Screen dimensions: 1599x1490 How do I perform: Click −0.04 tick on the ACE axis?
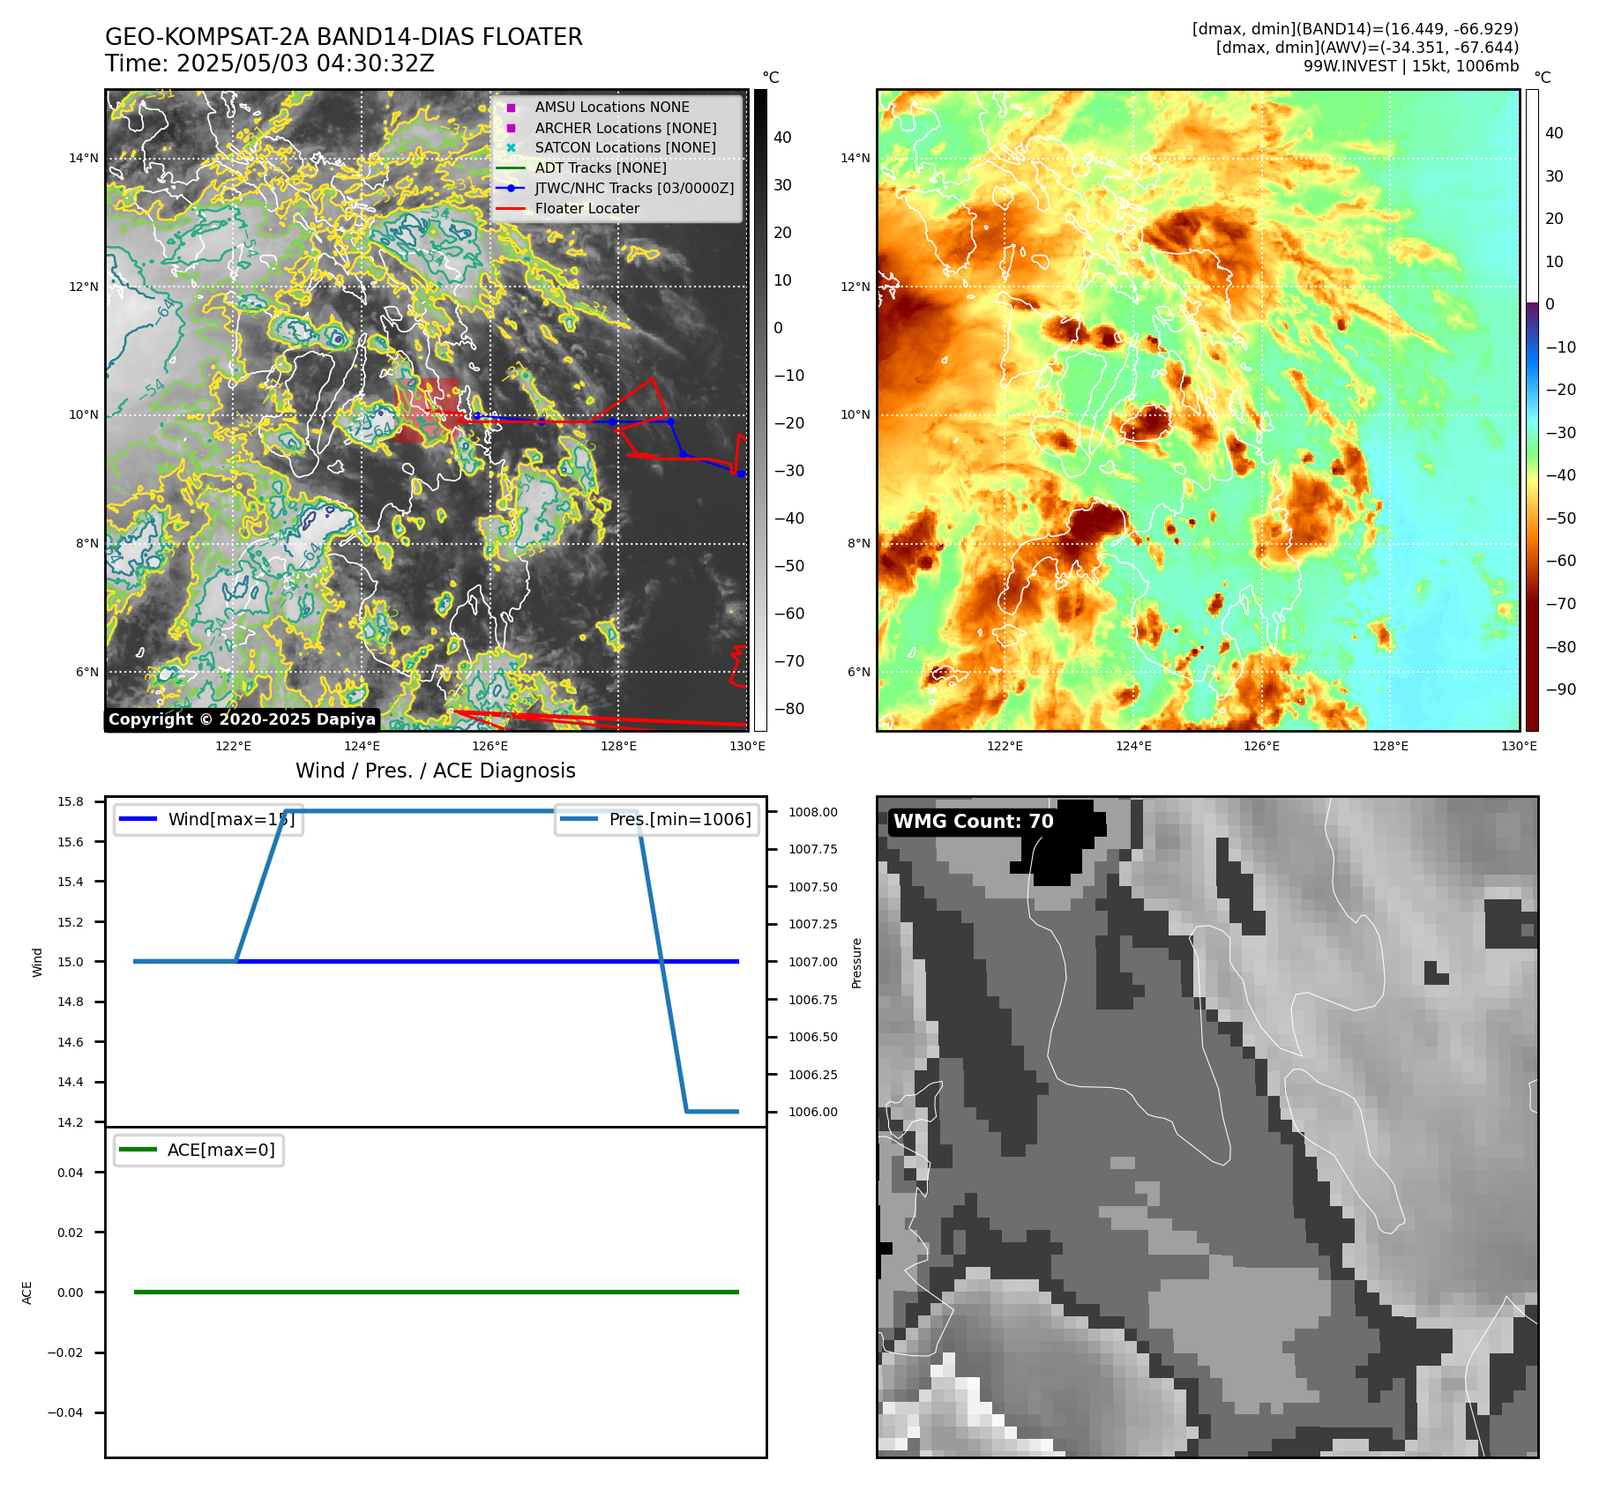pos(65,1412)
